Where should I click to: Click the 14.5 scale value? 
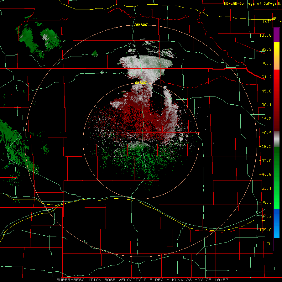click(x=267, y=119)
